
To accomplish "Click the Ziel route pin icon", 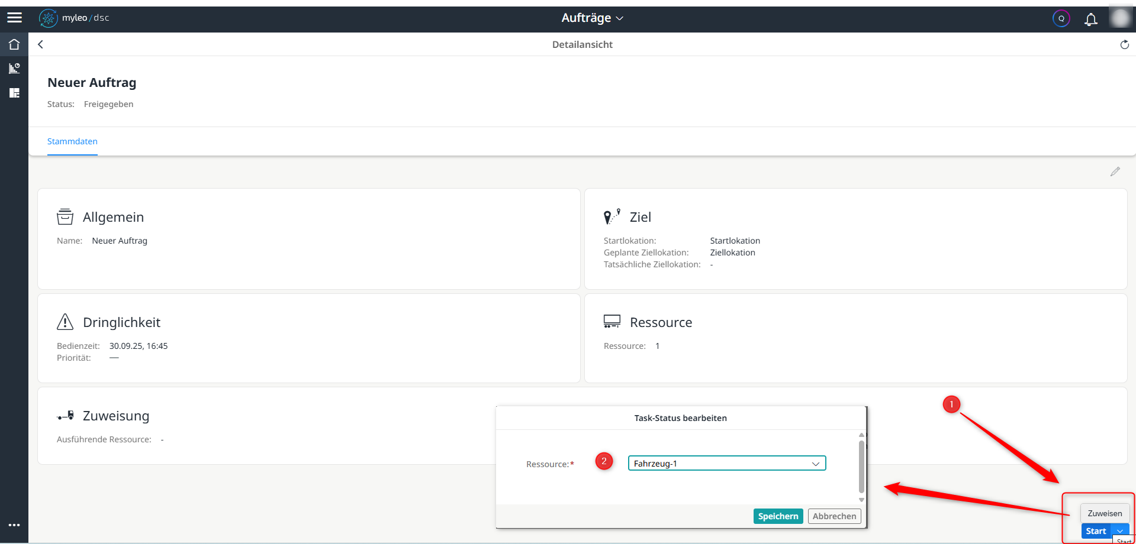I will (x=612, y=216).
